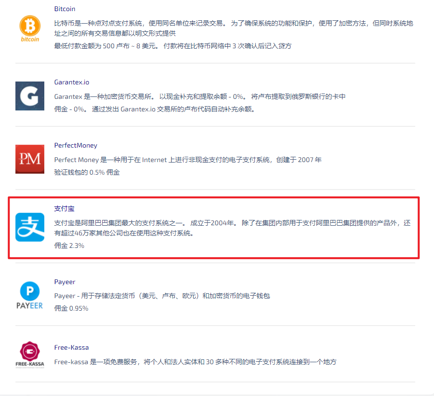Open the Garantex.io title link

pyautogui.click(x=72, y=82)
